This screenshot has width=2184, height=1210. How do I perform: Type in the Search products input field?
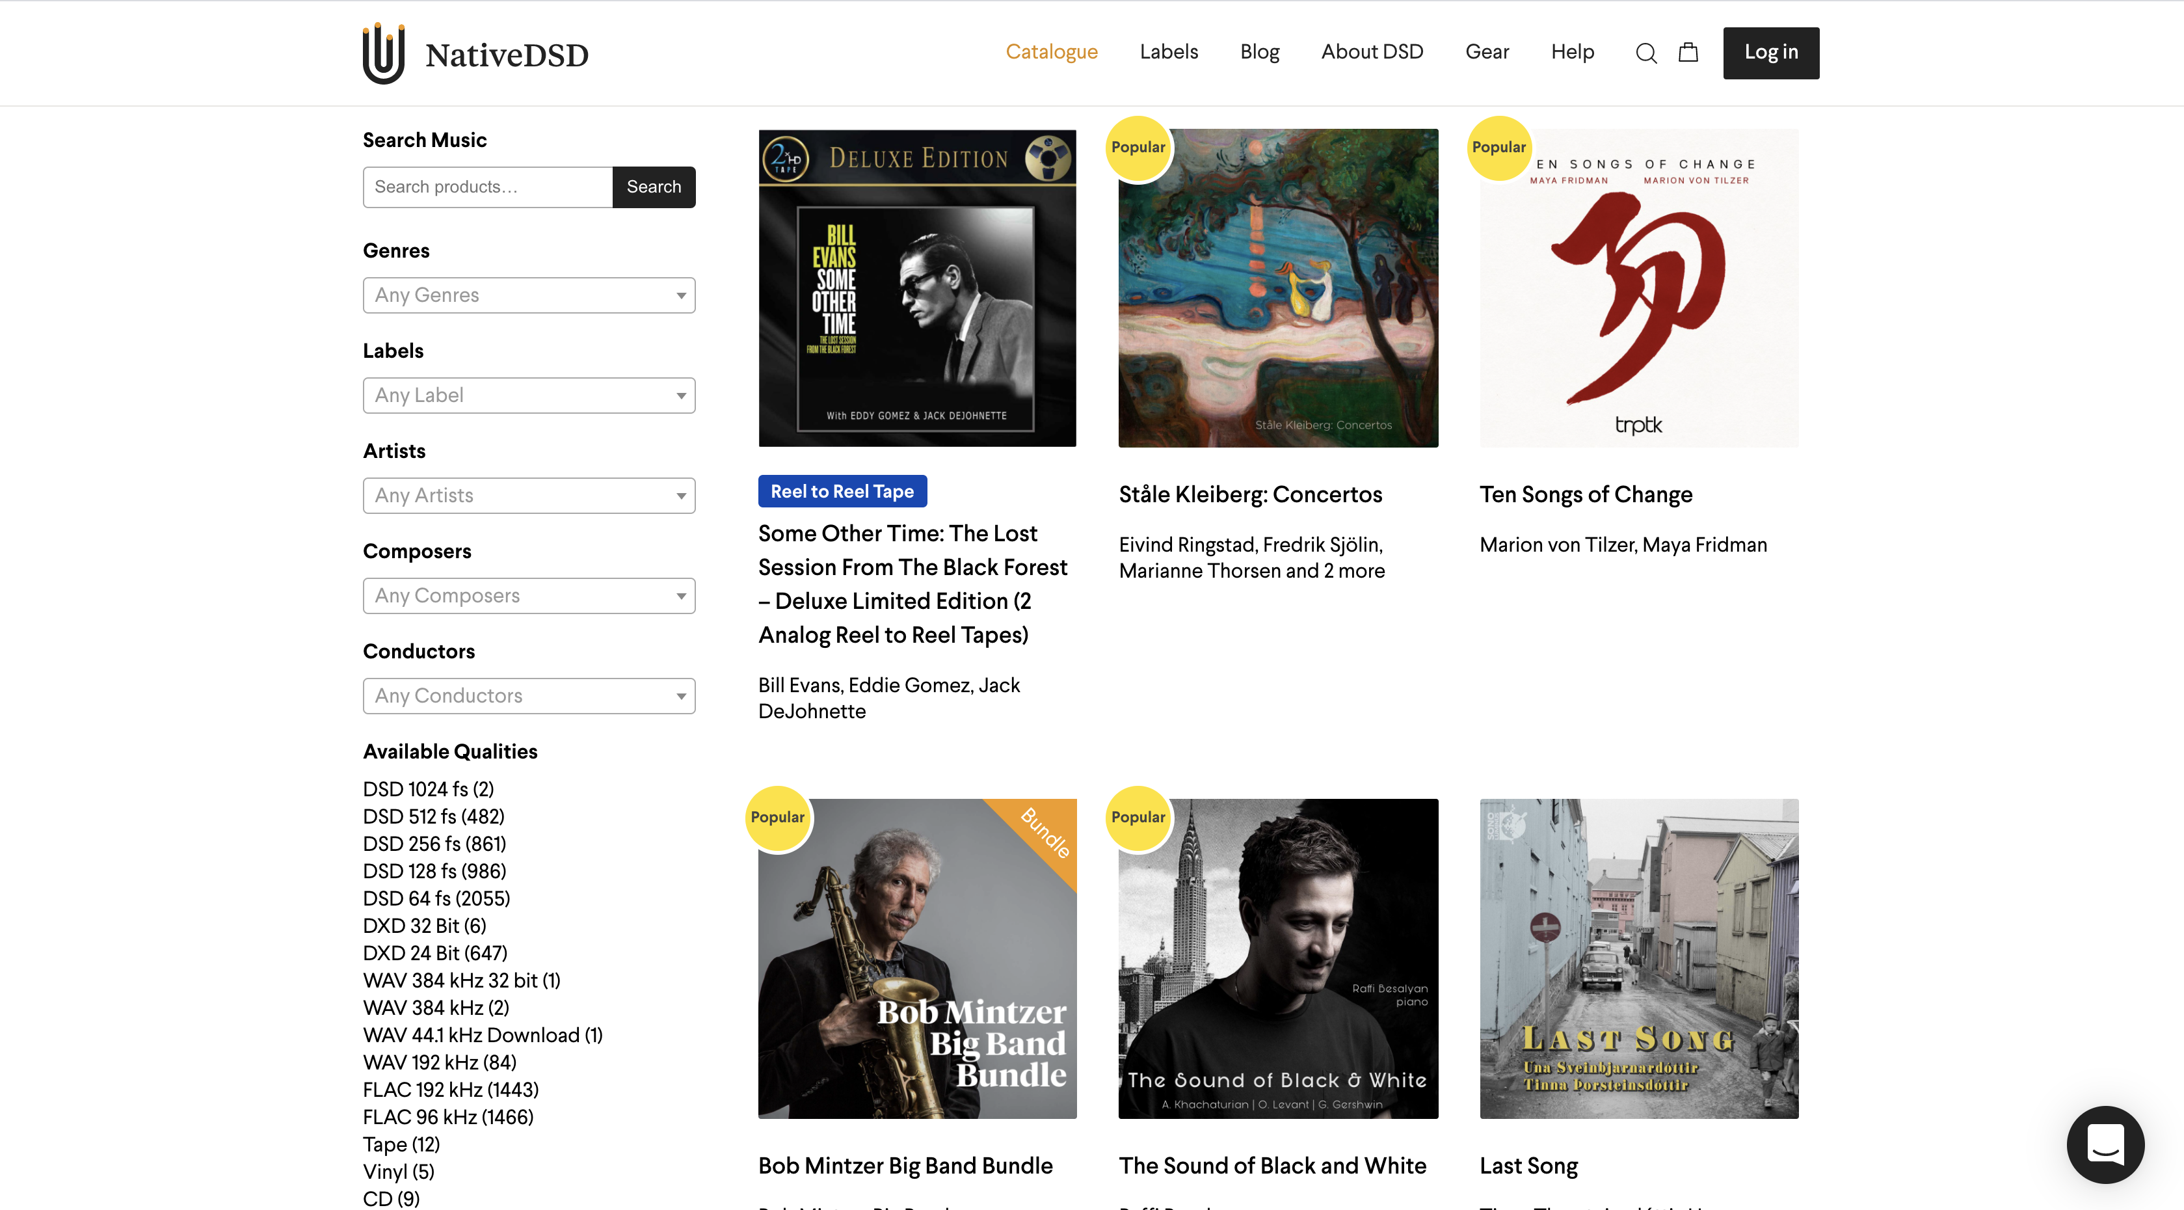click(x=487, y=186)
